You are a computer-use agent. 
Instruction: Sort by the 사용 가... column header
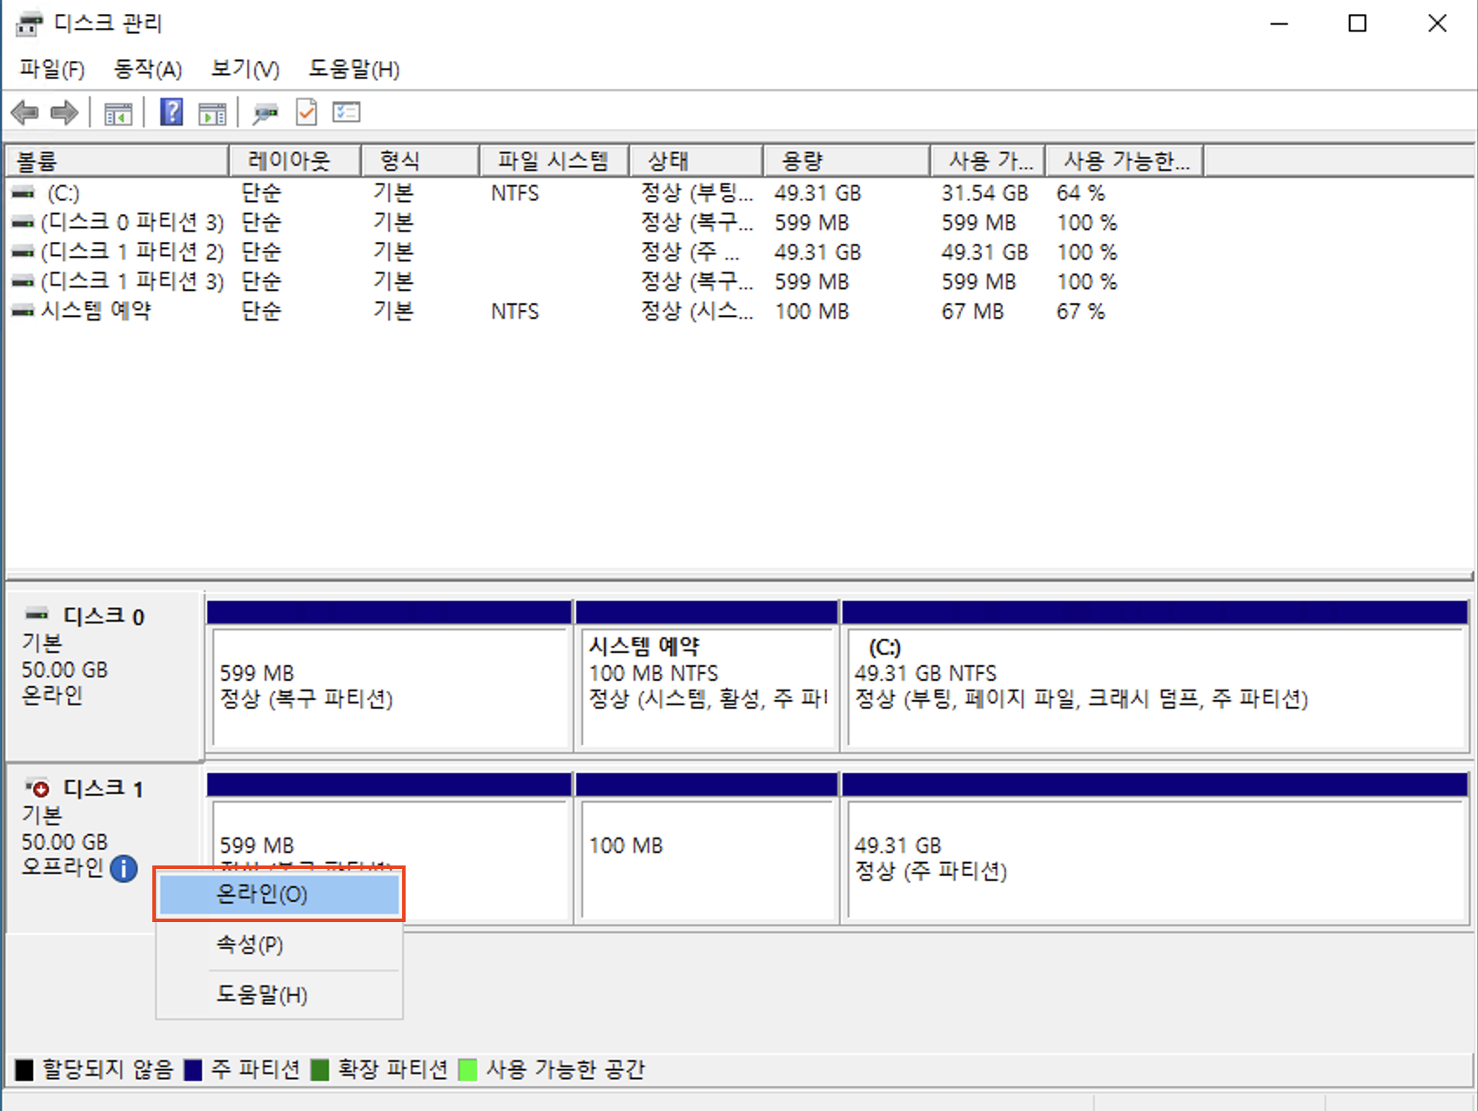pos(988,160)
